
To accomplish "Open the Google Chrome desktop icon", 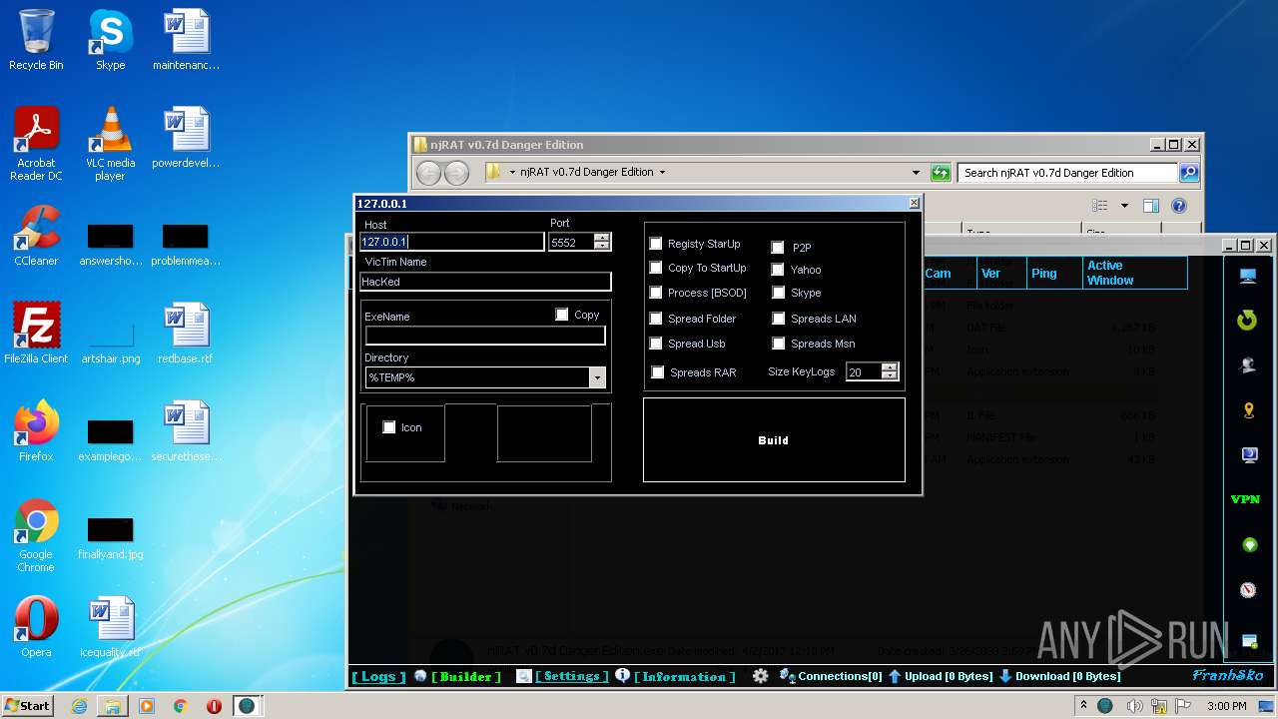I will [x=36, y=535].
